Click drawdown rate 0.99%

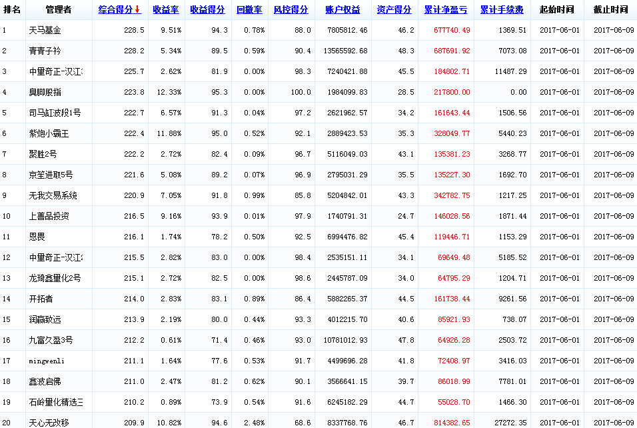(x=255, y=195)
